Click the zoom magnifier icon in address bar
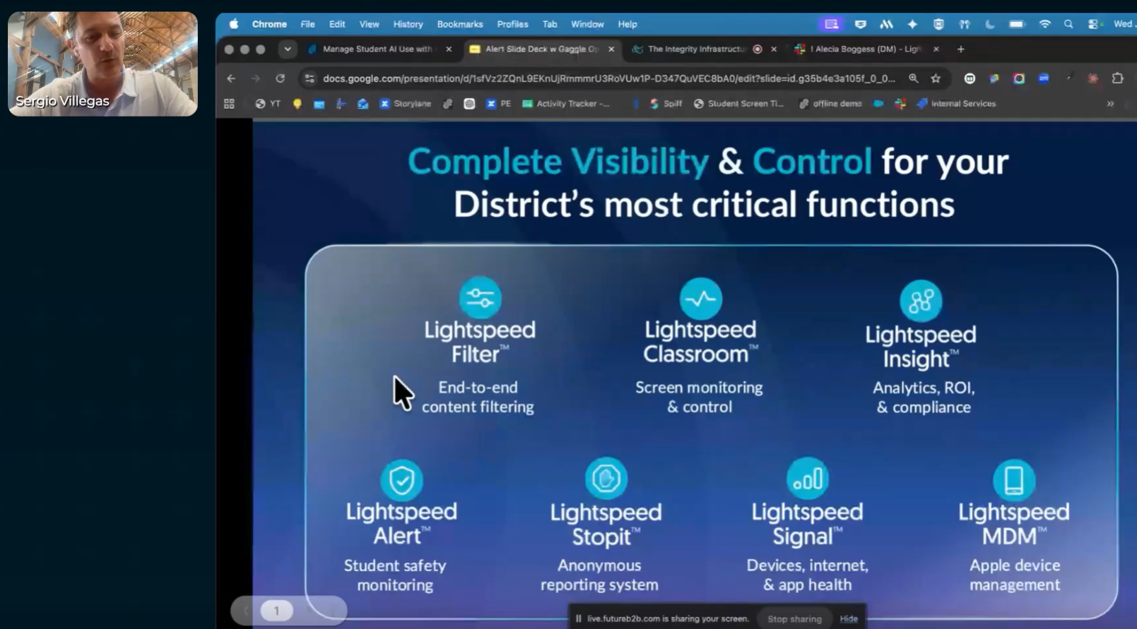The height and width of the screenshot is (629, 1137). pos(914,78)
